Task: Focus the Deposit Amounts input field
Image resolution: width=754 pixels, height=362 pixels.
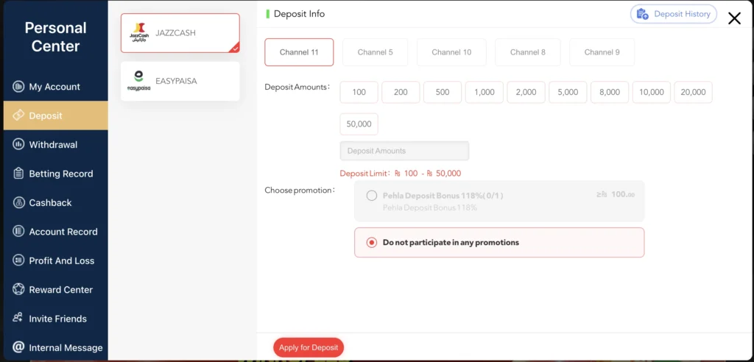Action: click(x=404, y=151)
